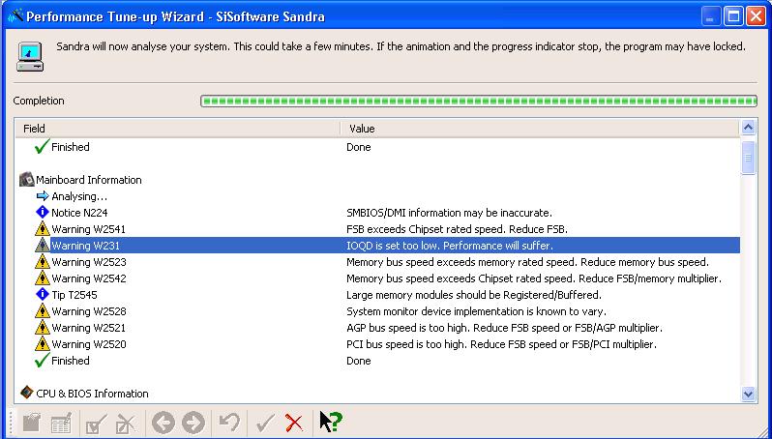
Task: Select the Analysing... row text
Action: [x=79, y=196]
